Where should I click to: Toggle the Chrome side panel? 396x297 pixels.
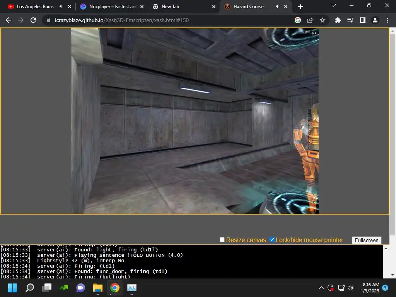pyautogui.click(x=363, y=20)
